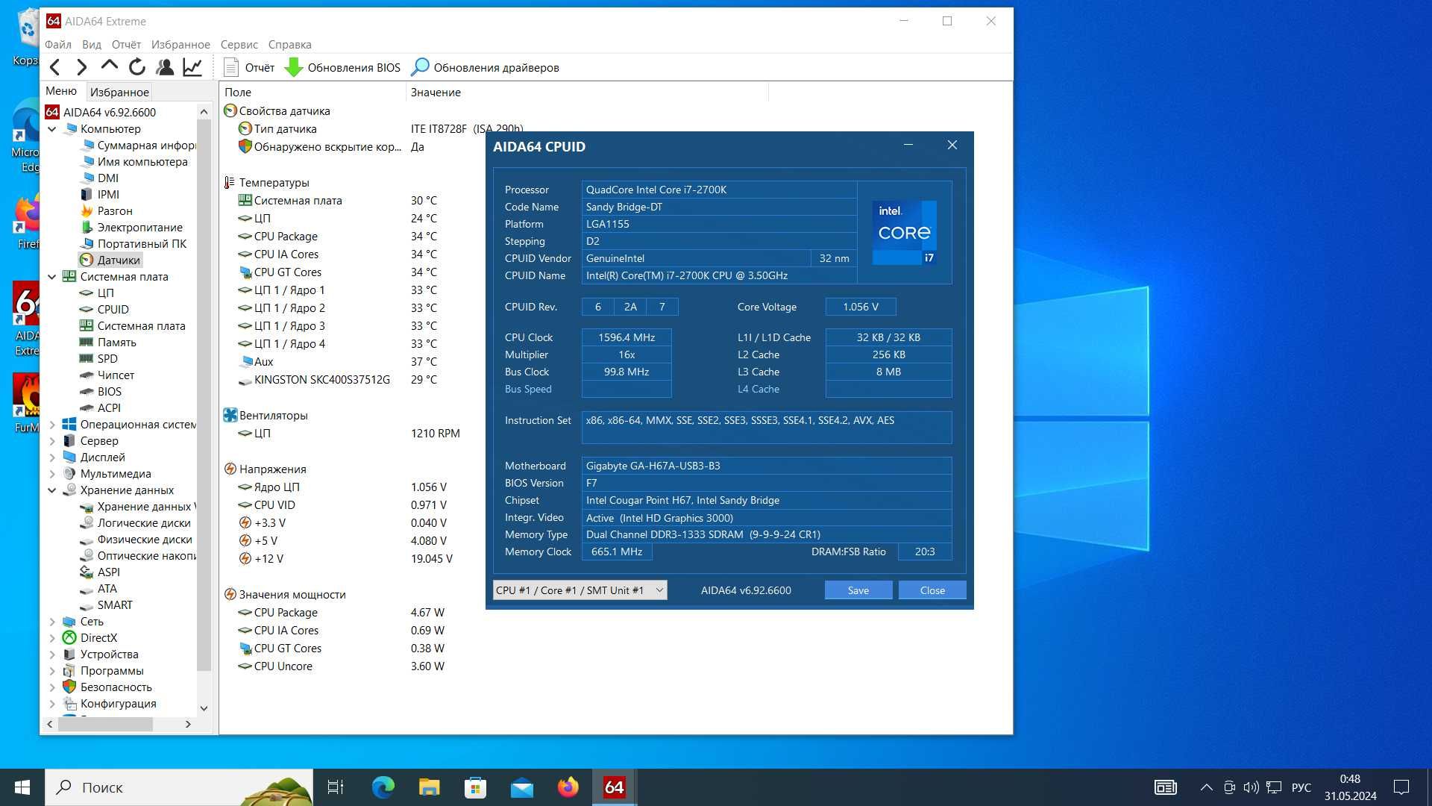Refresh sensor data with the Refresh icon
The width and height of the screenshot is (1432, 806).
click(137, 67)
